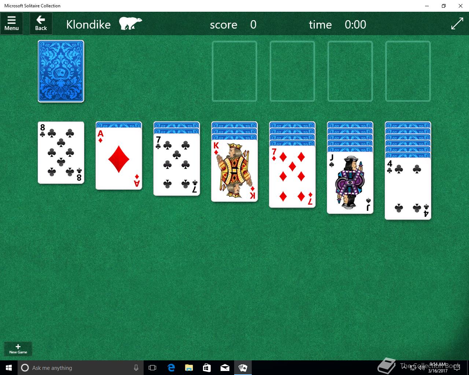Pick the 7 of clubs card
The image size is (469, 375).
tap(177, 165)
